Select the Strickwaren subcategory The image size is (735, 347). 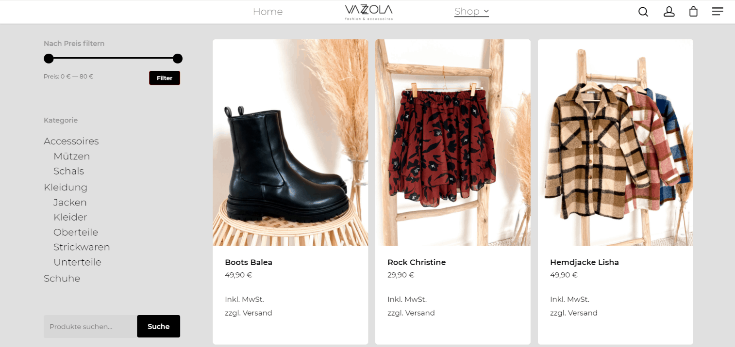click(x=82, y=247)
